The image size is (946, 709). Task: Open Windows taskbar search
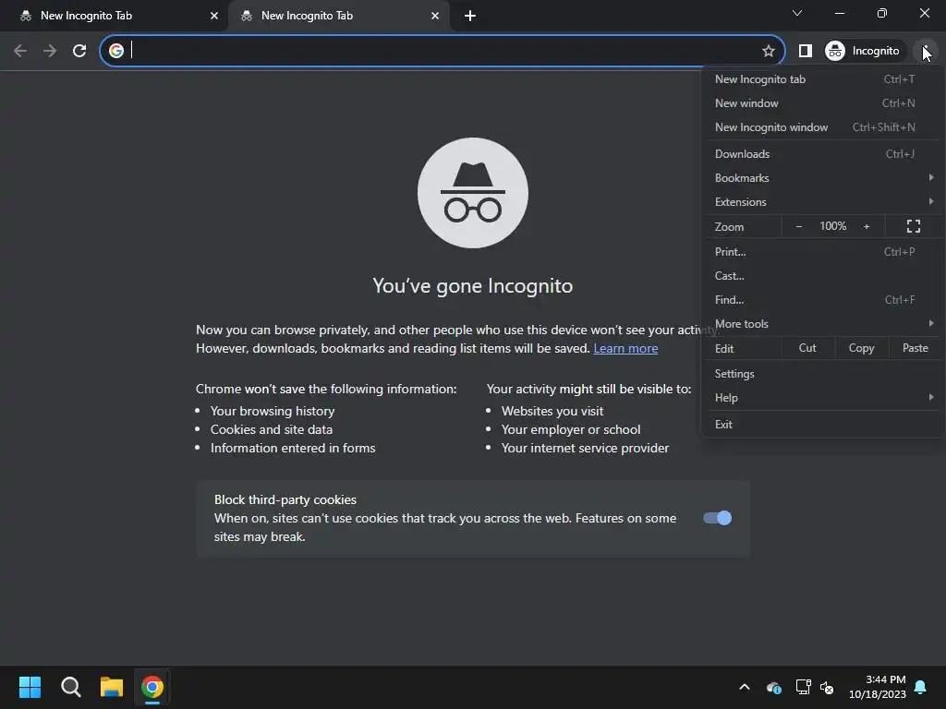click(x=70, y=687)
